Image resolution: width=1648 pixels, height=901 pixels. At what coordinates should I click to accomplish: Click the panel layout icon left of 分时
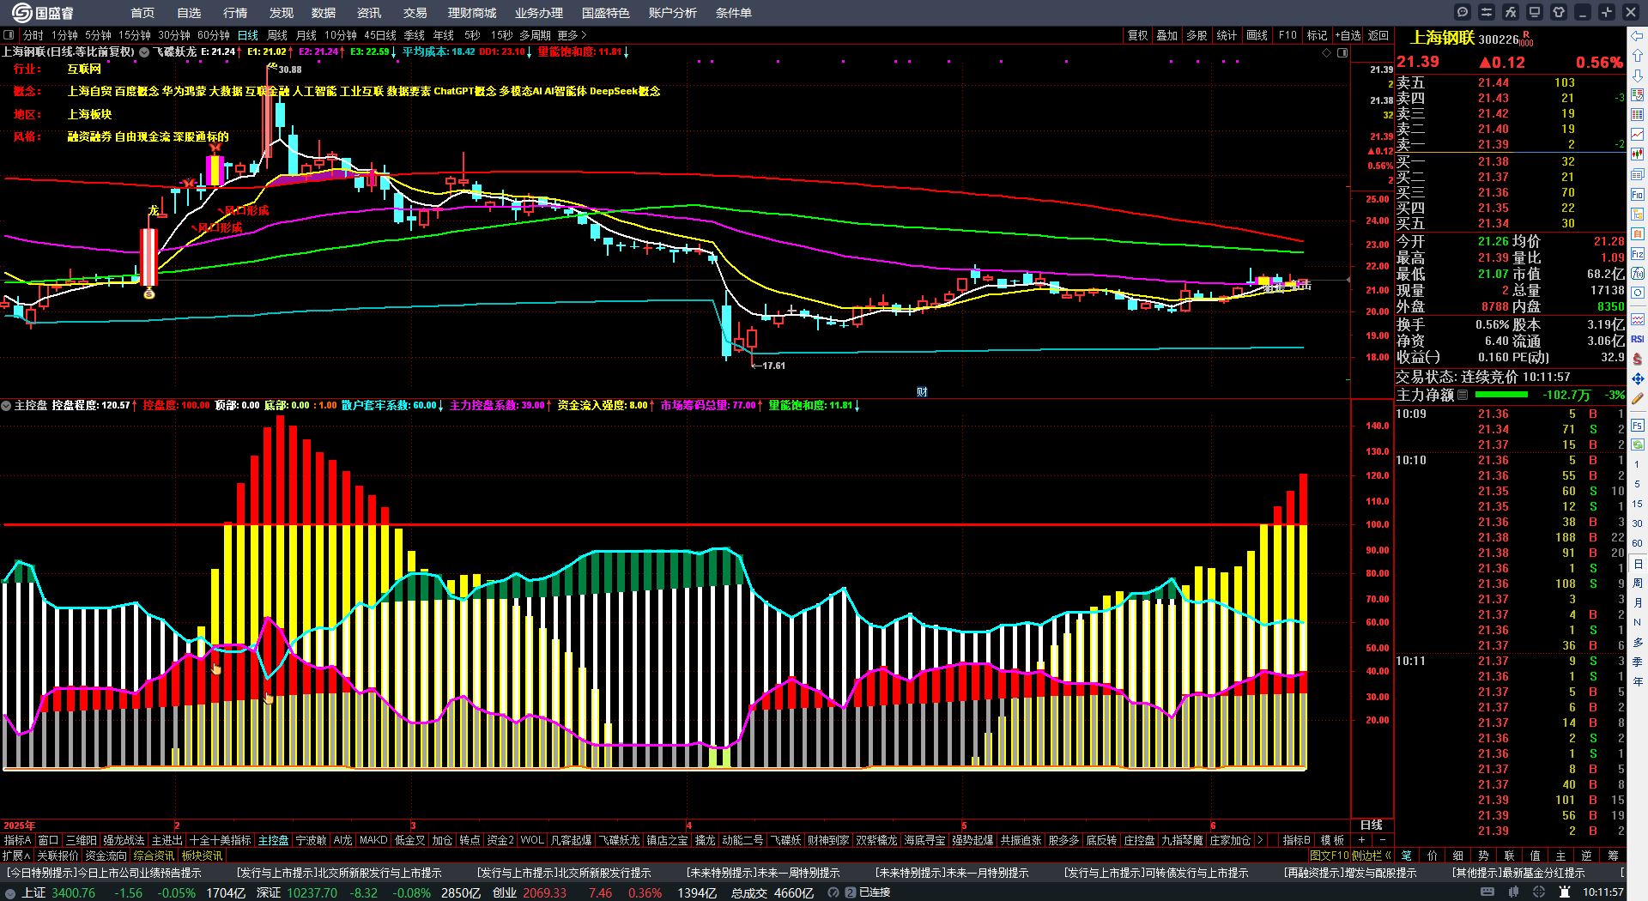(9, 35)
